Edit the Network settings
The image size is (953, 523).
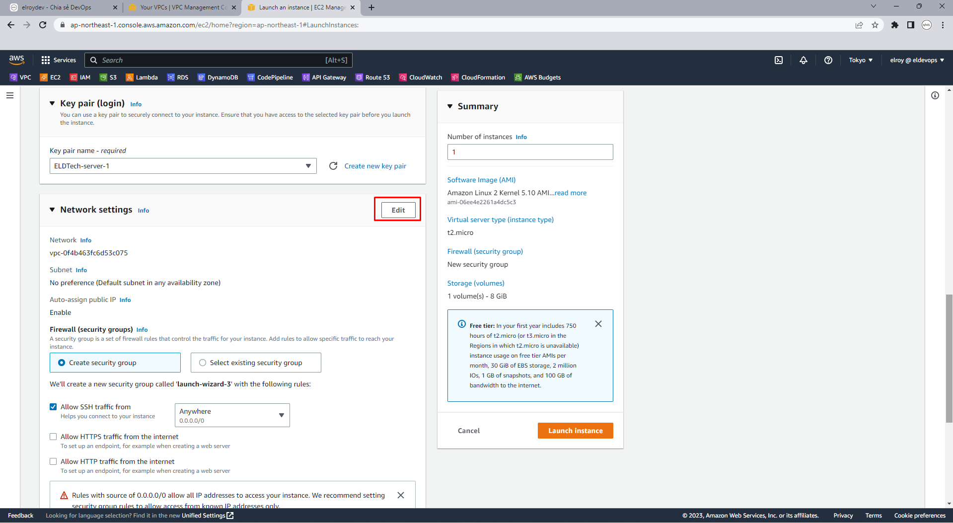pos(398,210)
